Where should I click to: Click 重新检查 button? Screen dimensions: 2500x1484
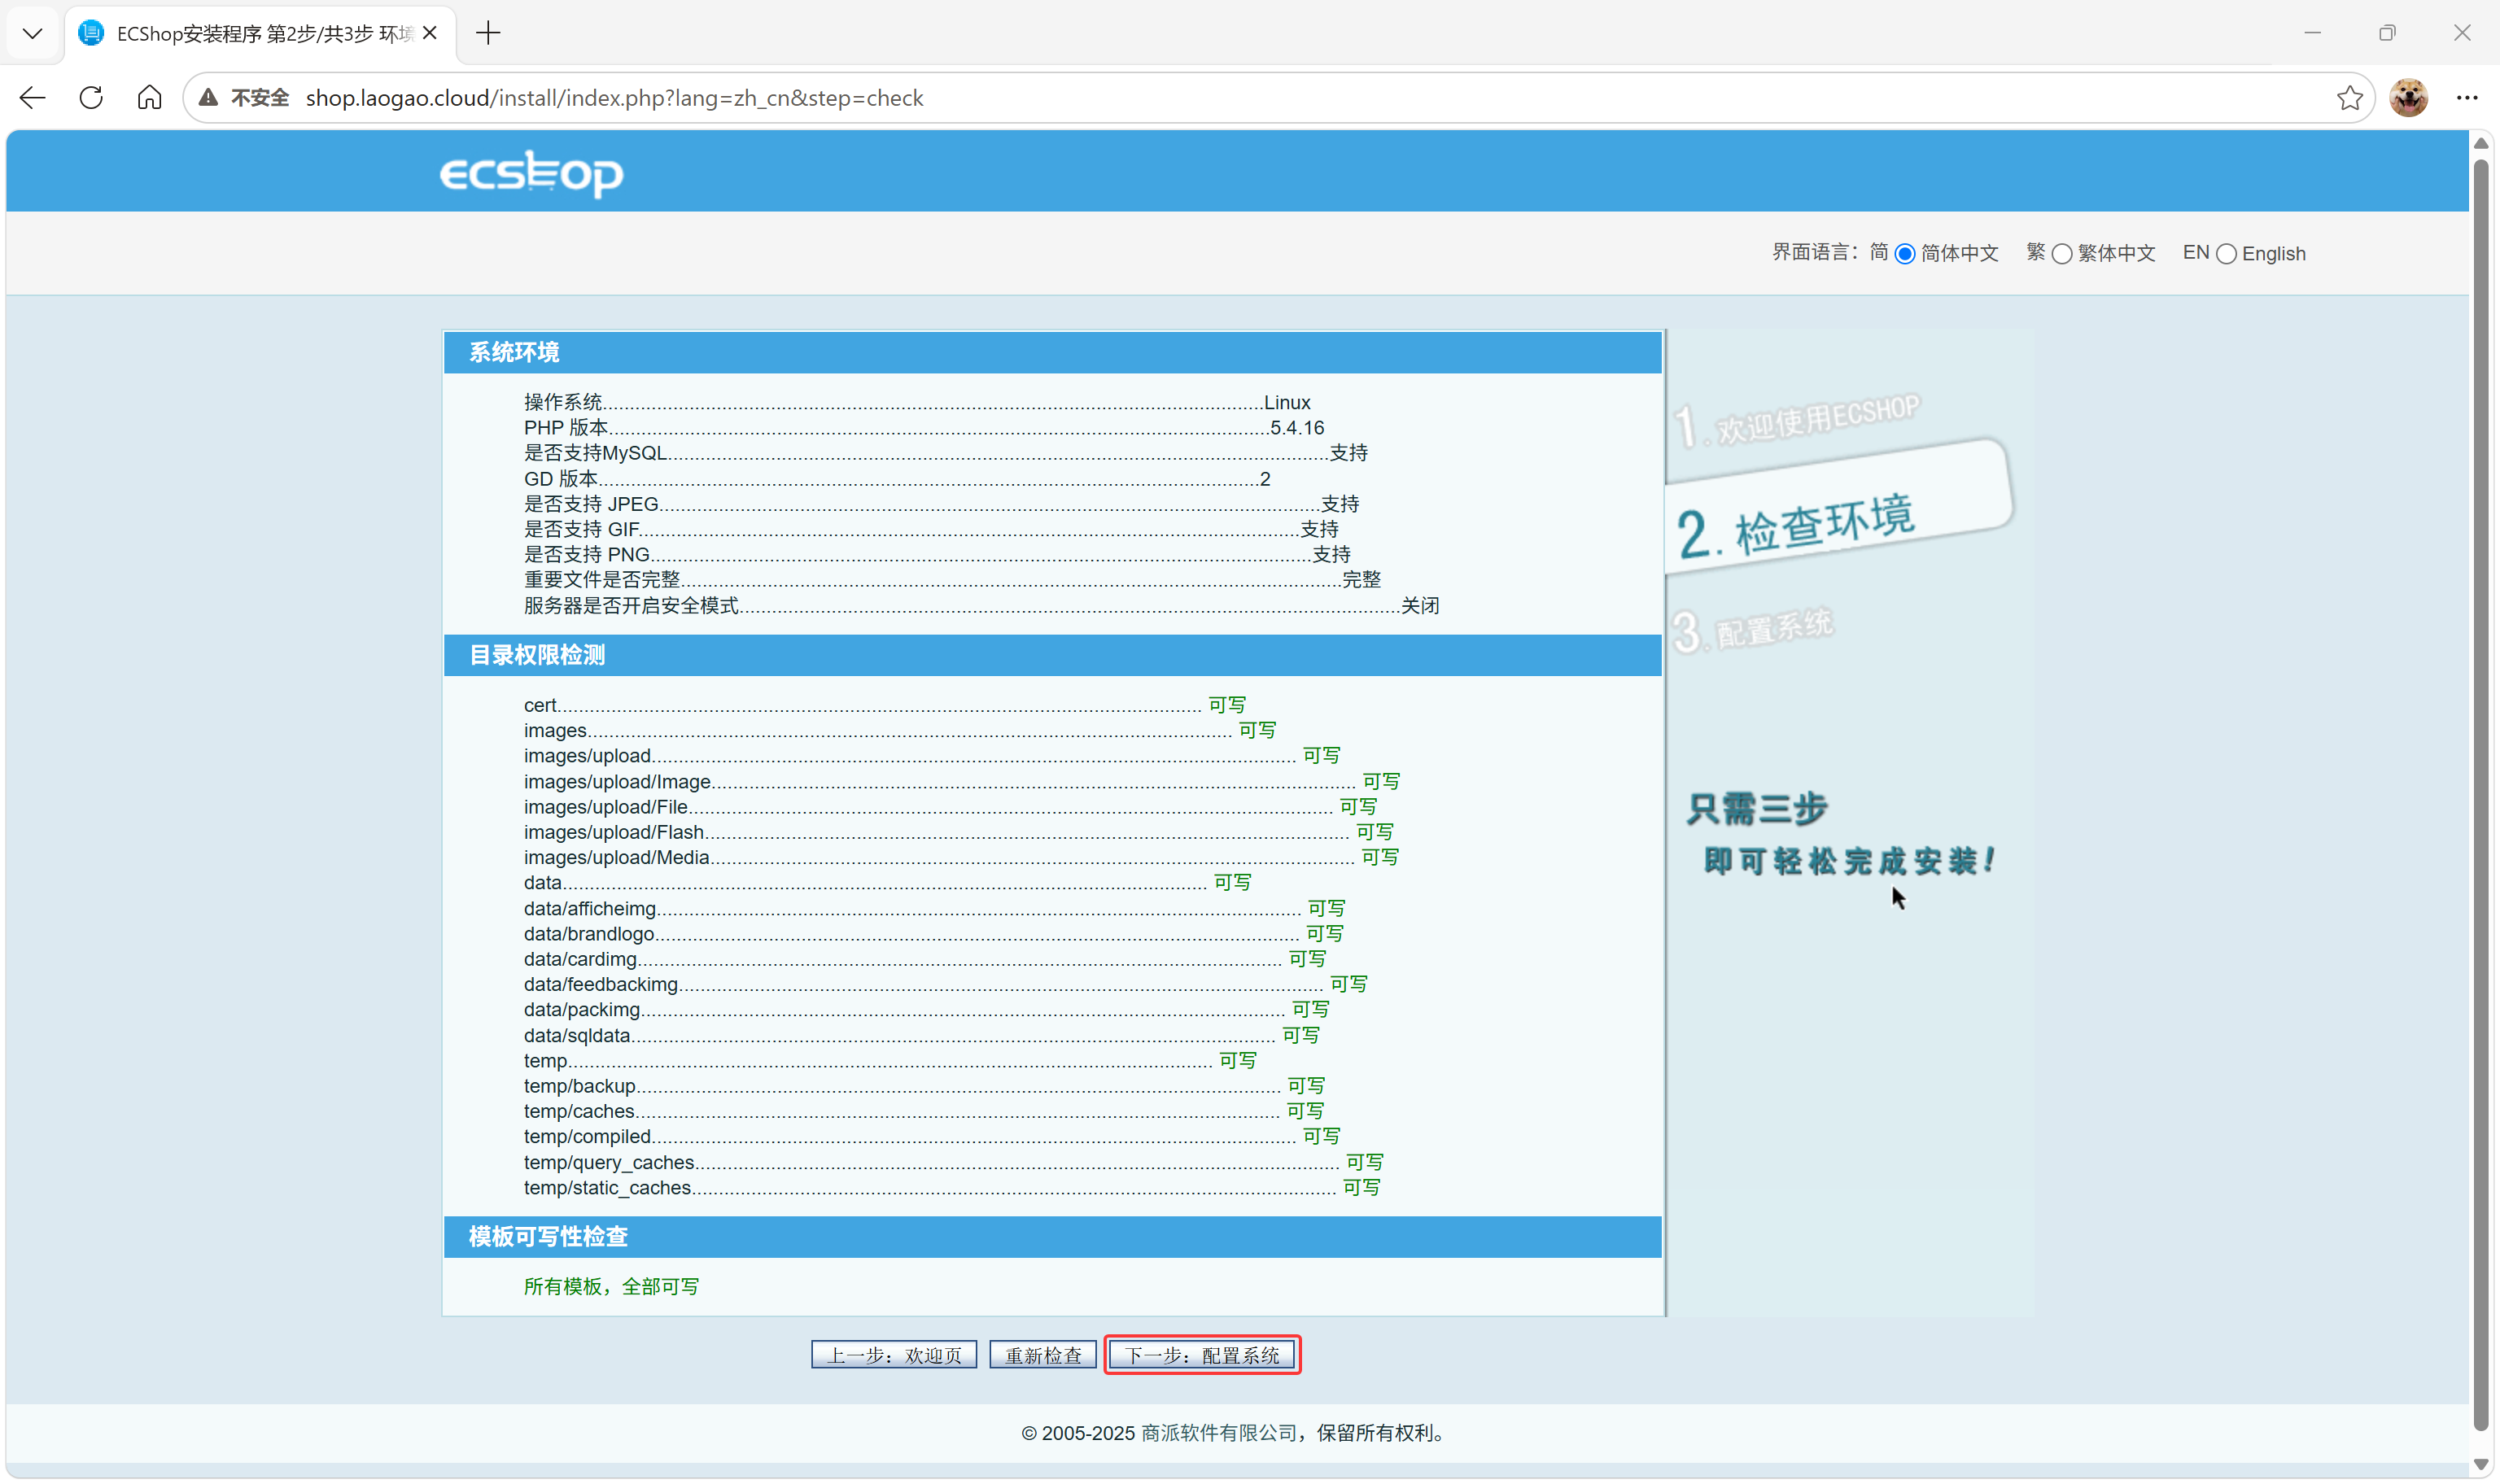[x=1043, y=1355]
